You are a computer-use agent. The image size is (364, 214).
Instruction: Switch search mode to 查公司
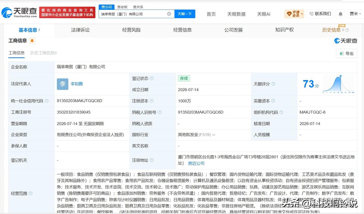107,7
